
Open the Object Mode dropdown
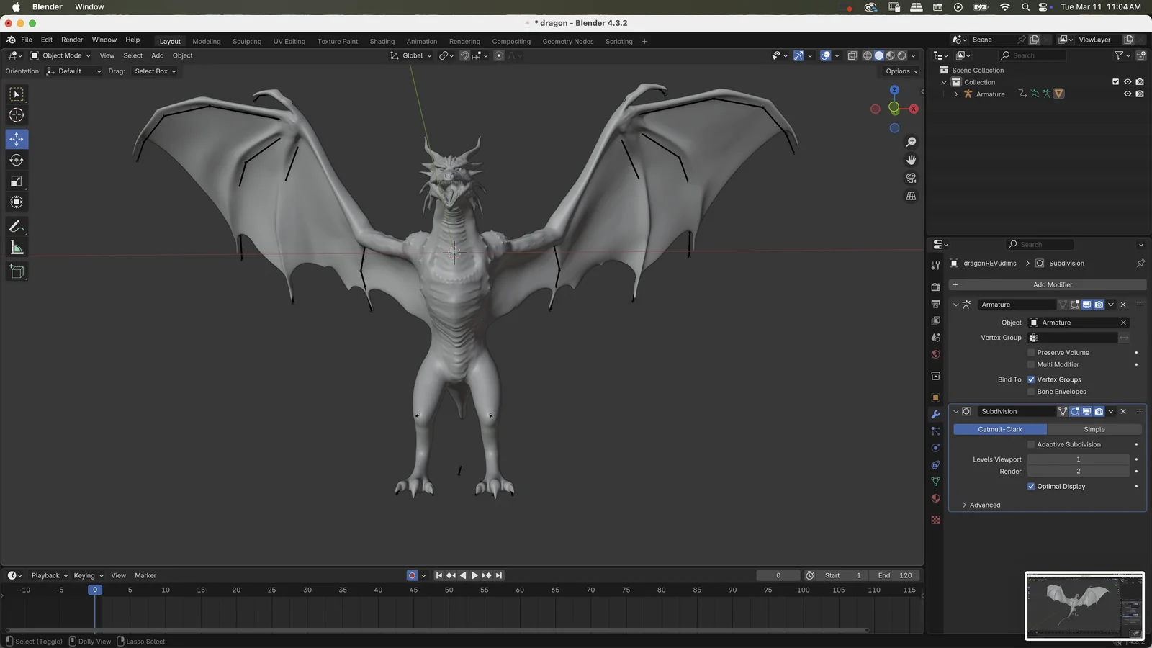[61, 55]
